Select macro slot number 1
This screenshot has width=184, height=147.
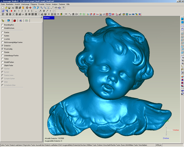[x=19, y=11]
